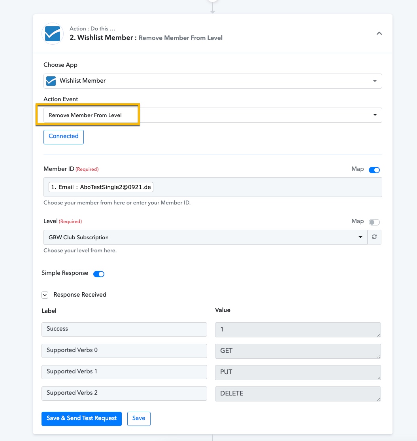Collapse the action step with the chevron up

tap(379, 33)
